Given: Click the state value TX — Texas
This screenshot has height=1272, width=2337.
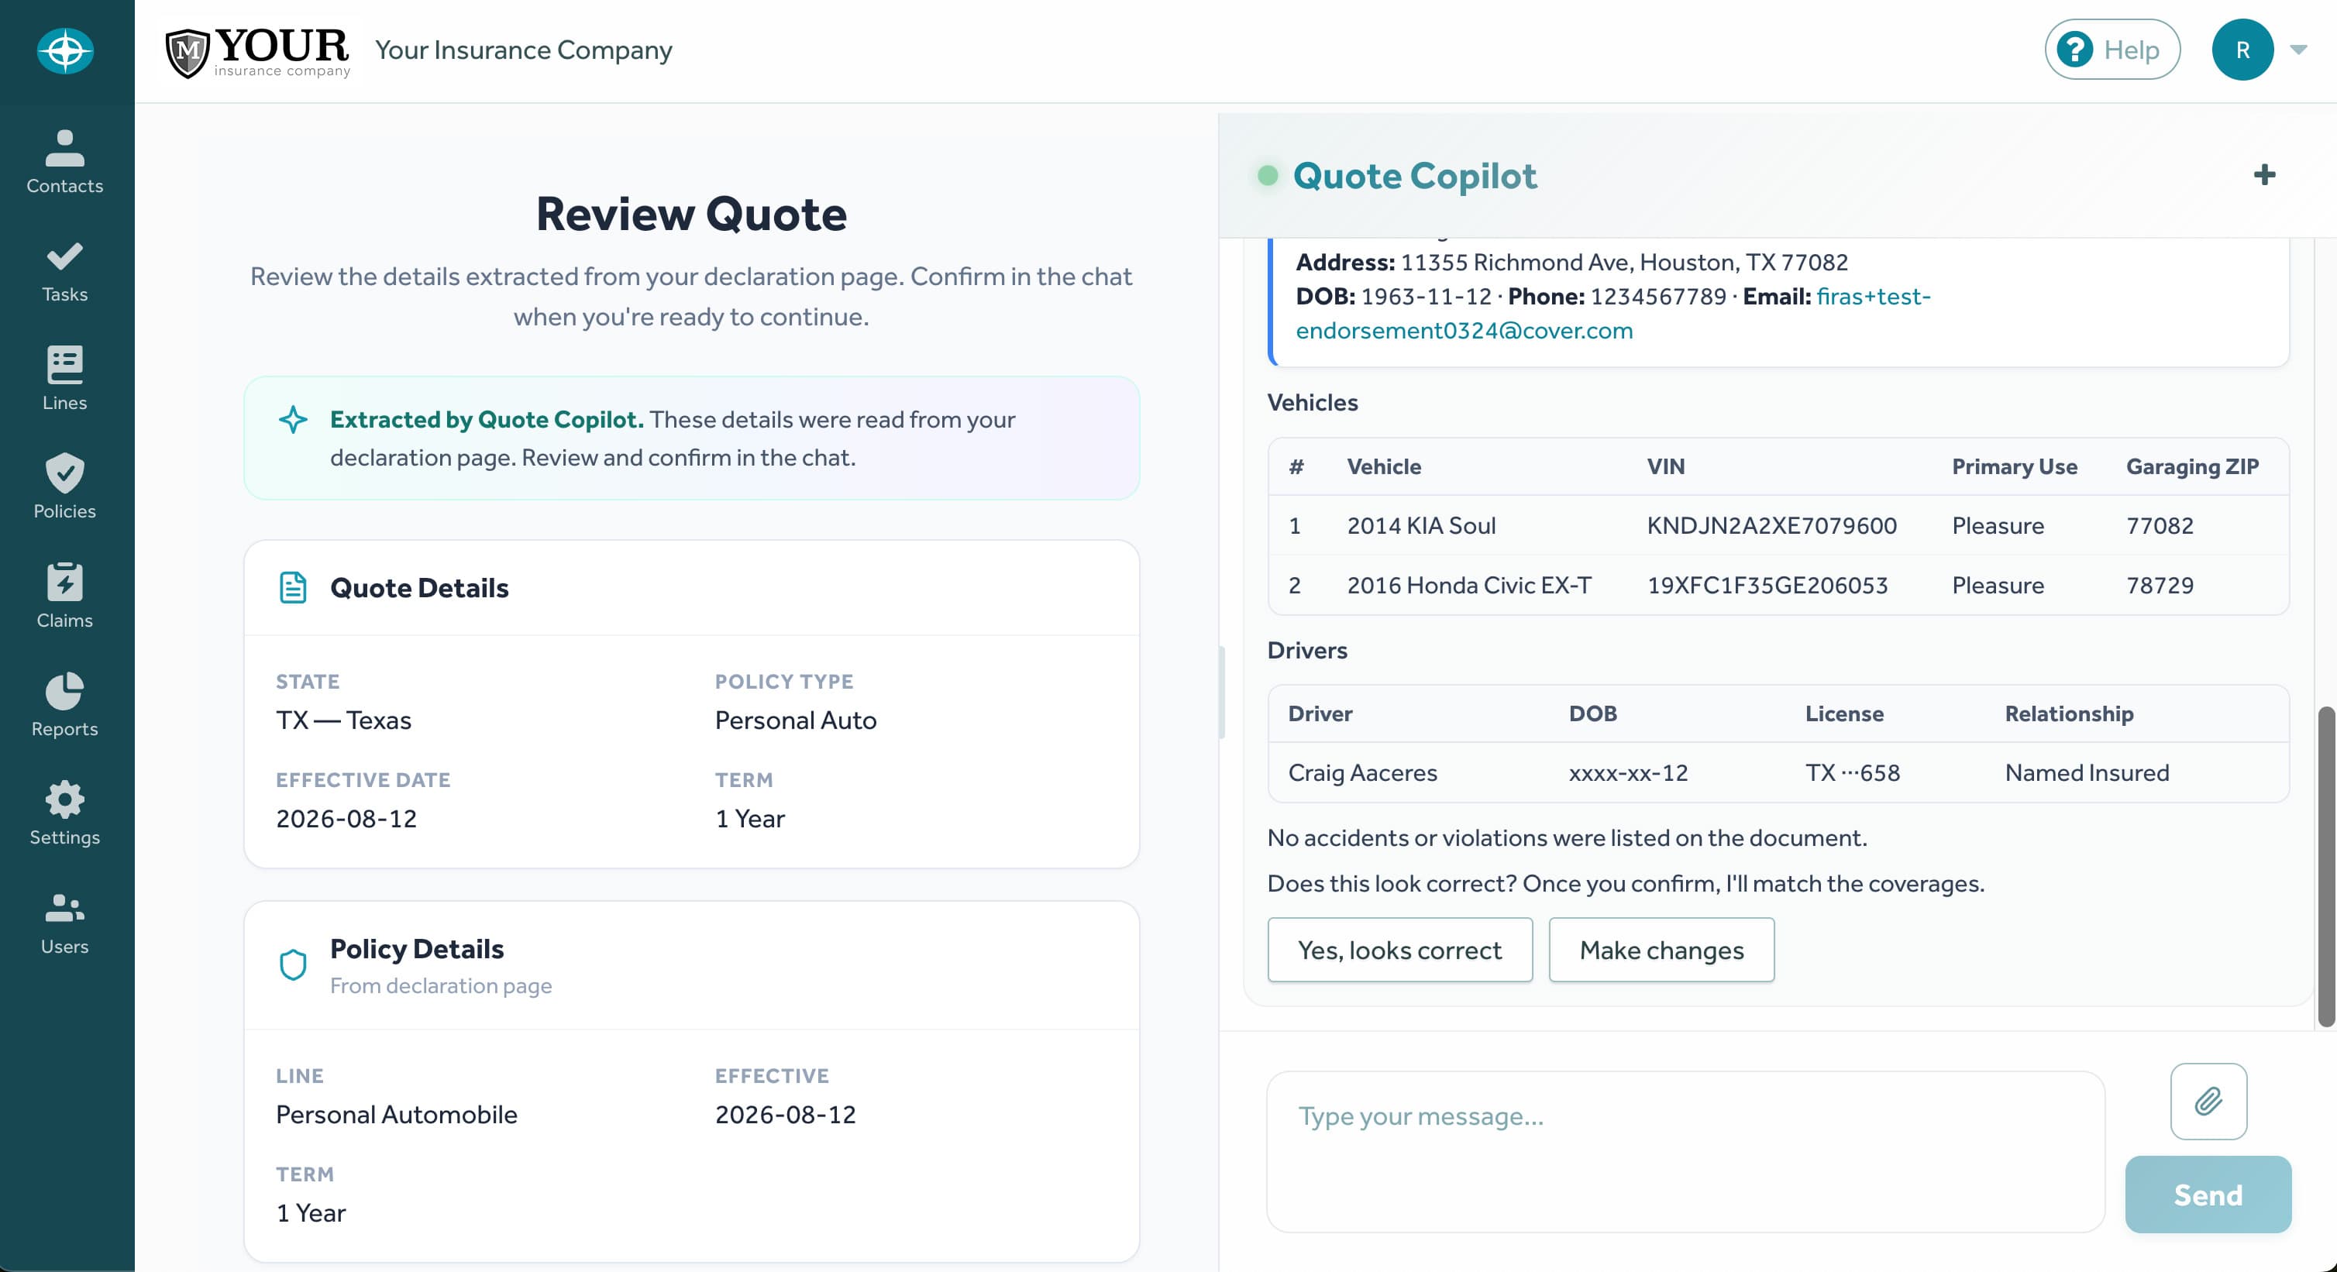Looking at the screenshot, I should [x=343, y=720].
